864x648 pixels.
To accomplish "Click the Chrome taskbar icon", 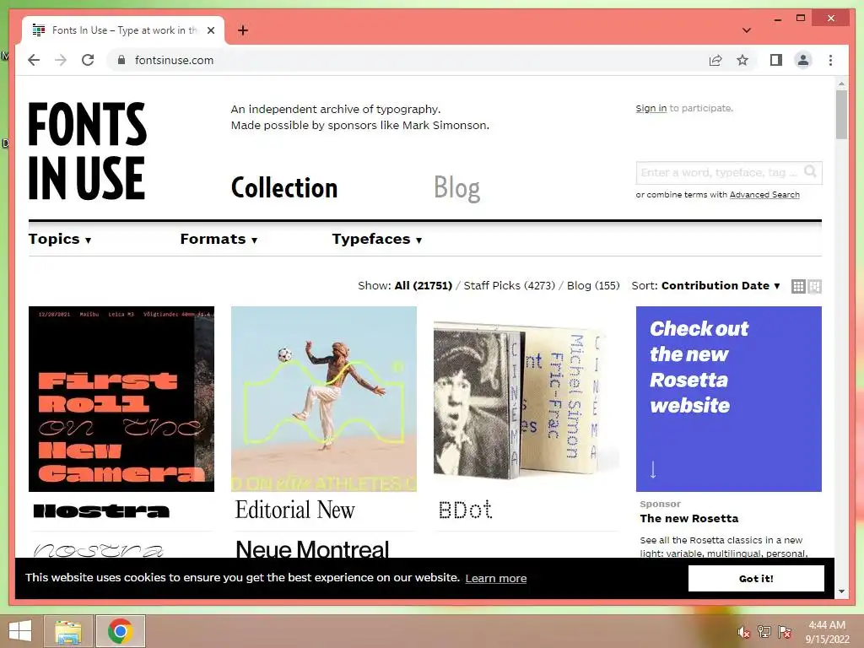I will pos(121,631).
